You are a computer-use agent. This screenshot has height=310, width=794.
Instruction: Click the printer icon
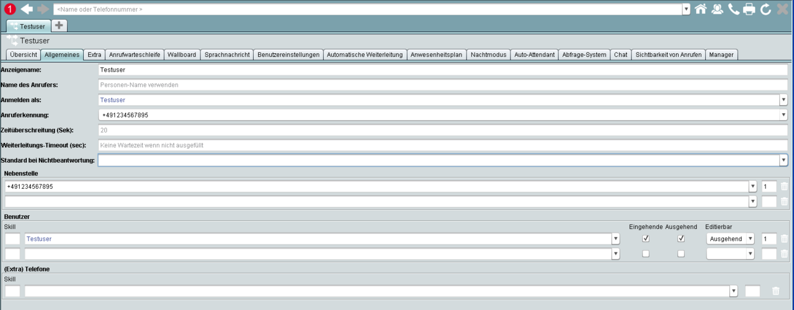pos(749,9)
